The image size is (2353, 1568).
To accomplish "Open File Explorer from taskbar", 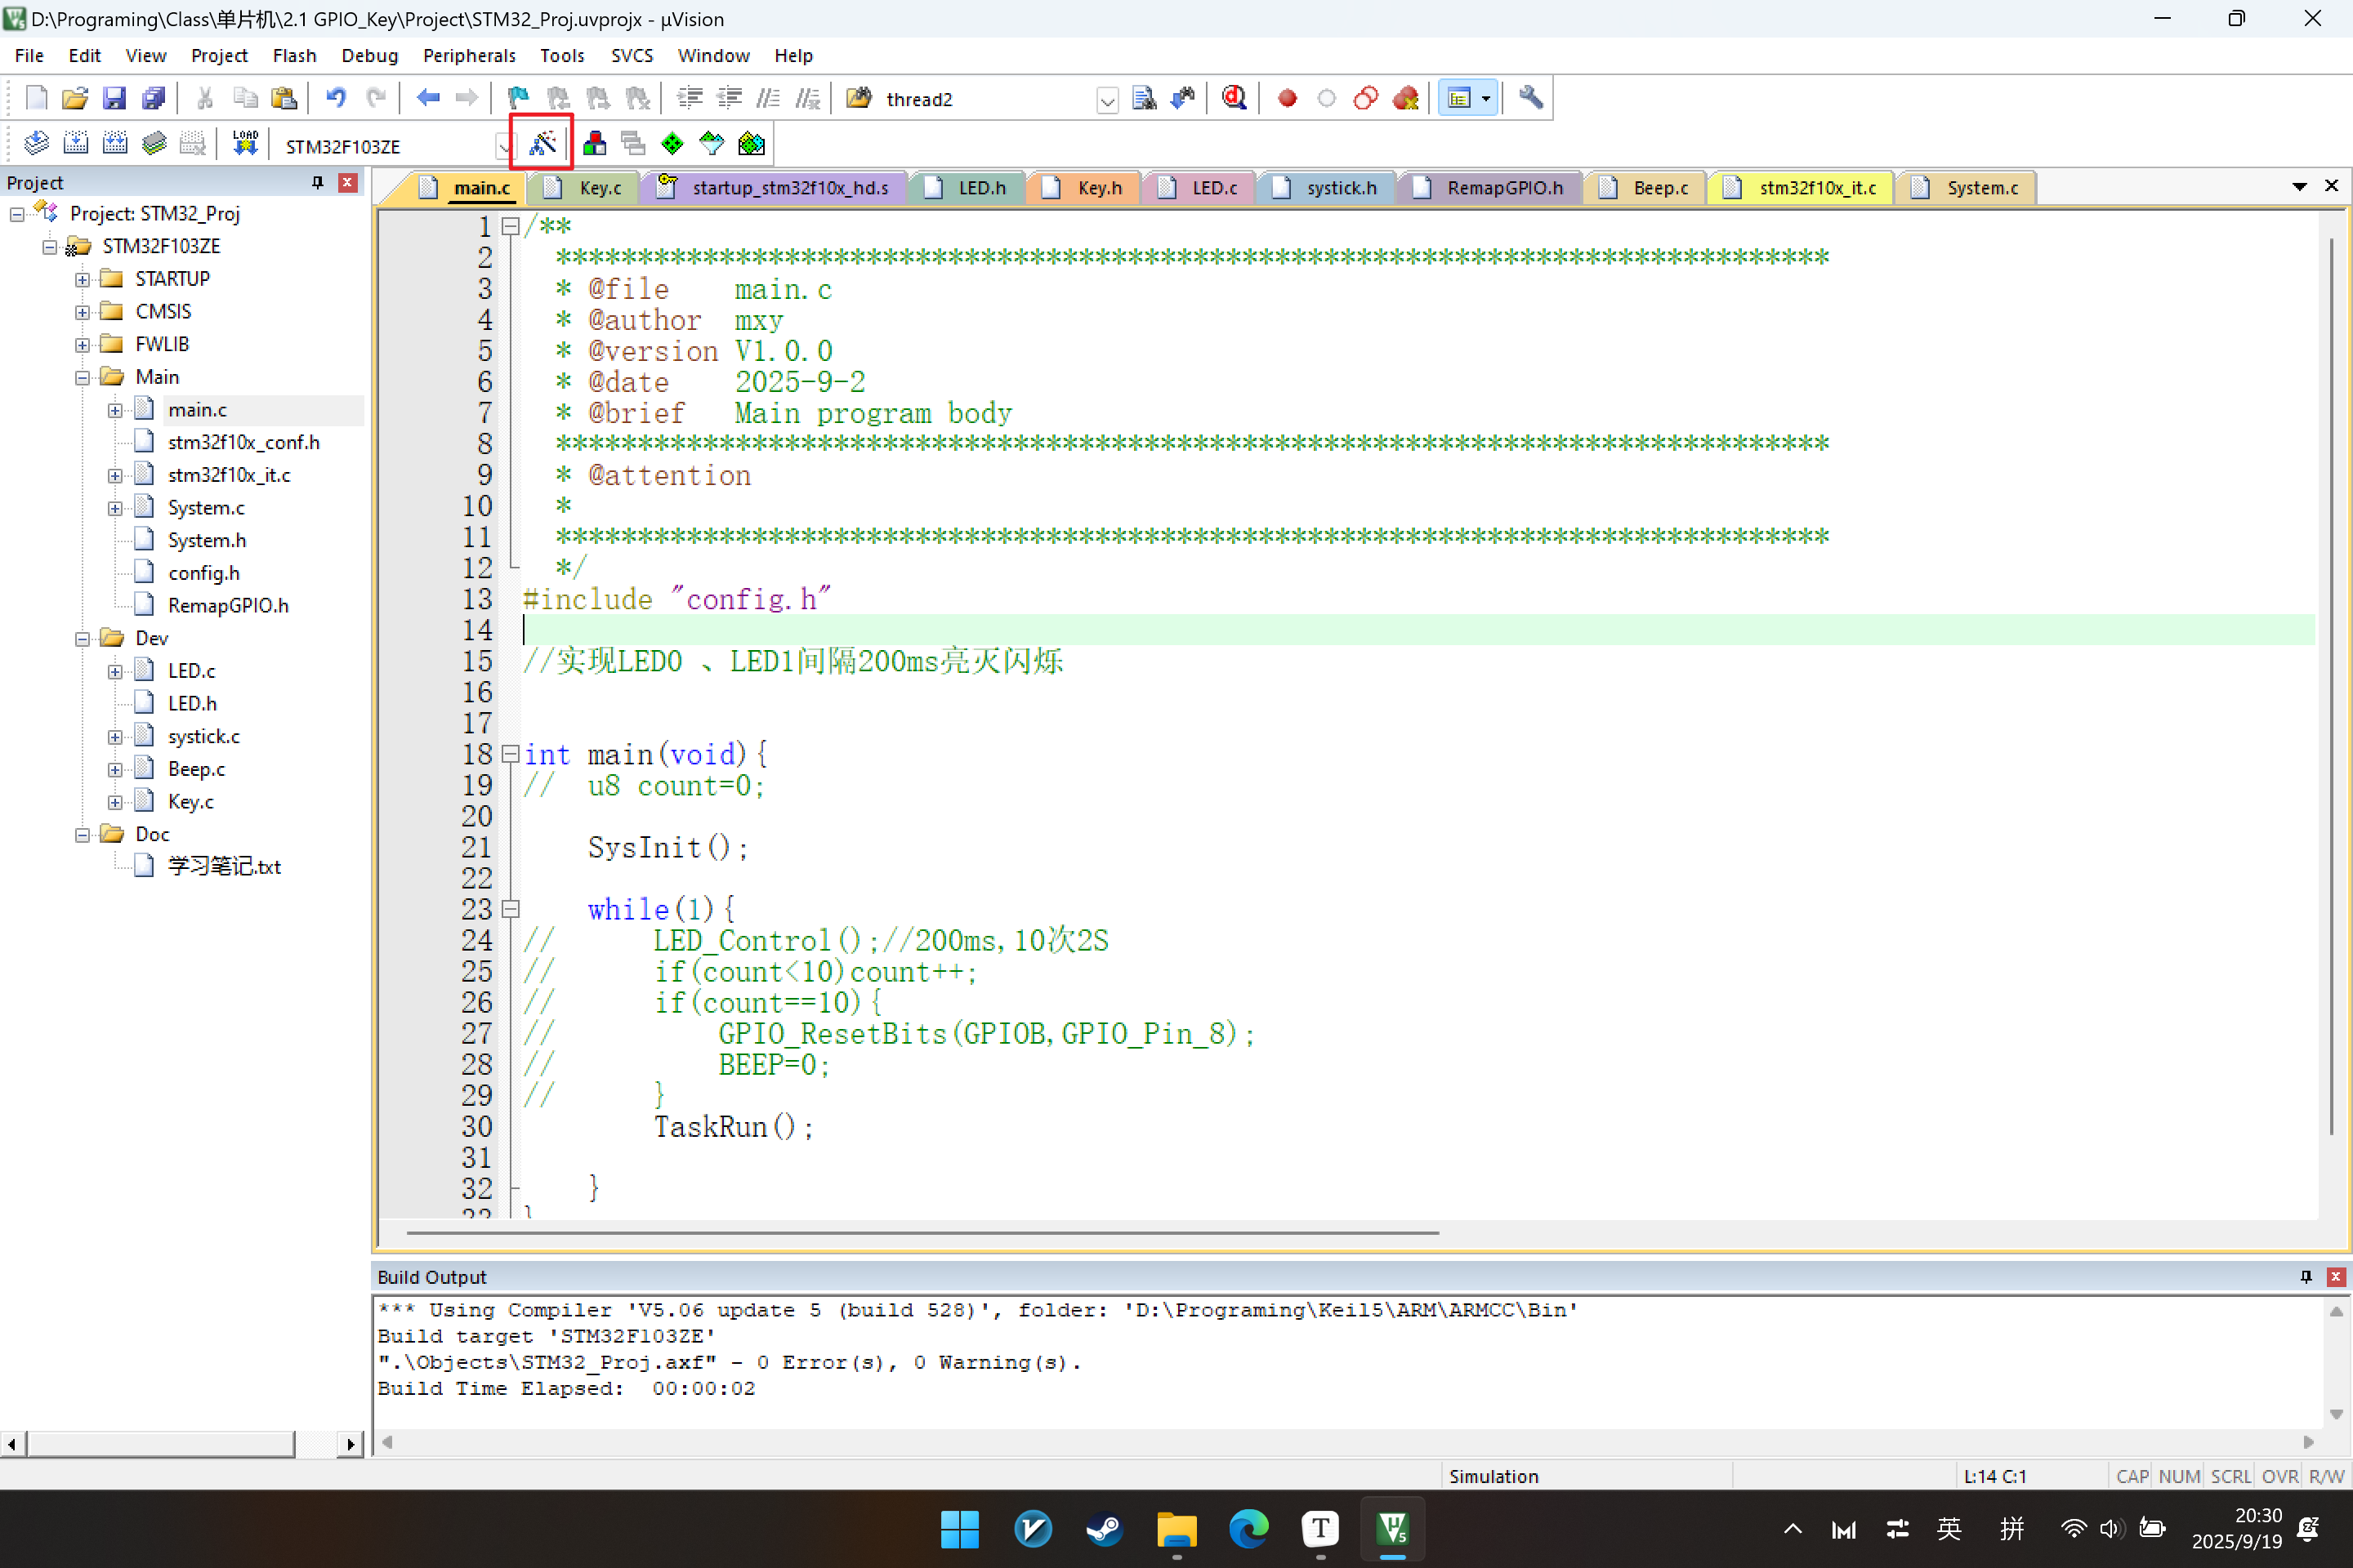I will pyautogui.click(x=1176, y=1529).
